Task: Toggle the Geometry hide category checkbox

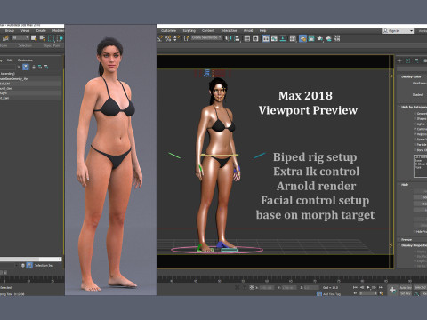Action: (x=415, y=114)
